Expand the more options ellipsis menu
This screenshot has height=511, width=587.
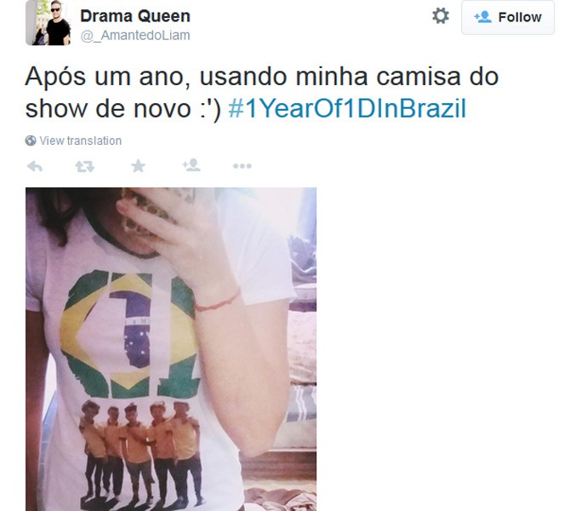(242, 166)
